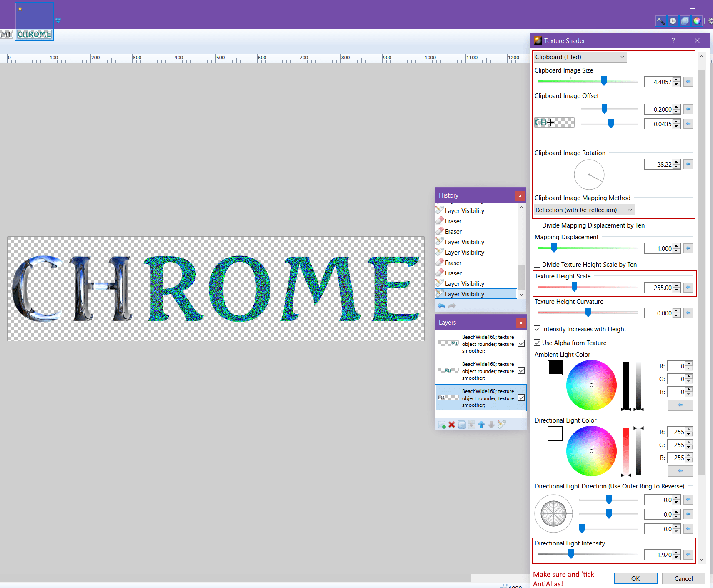Delete the selected layer with the red X
This screenshot has width=713, height=588.
[451, 424]
